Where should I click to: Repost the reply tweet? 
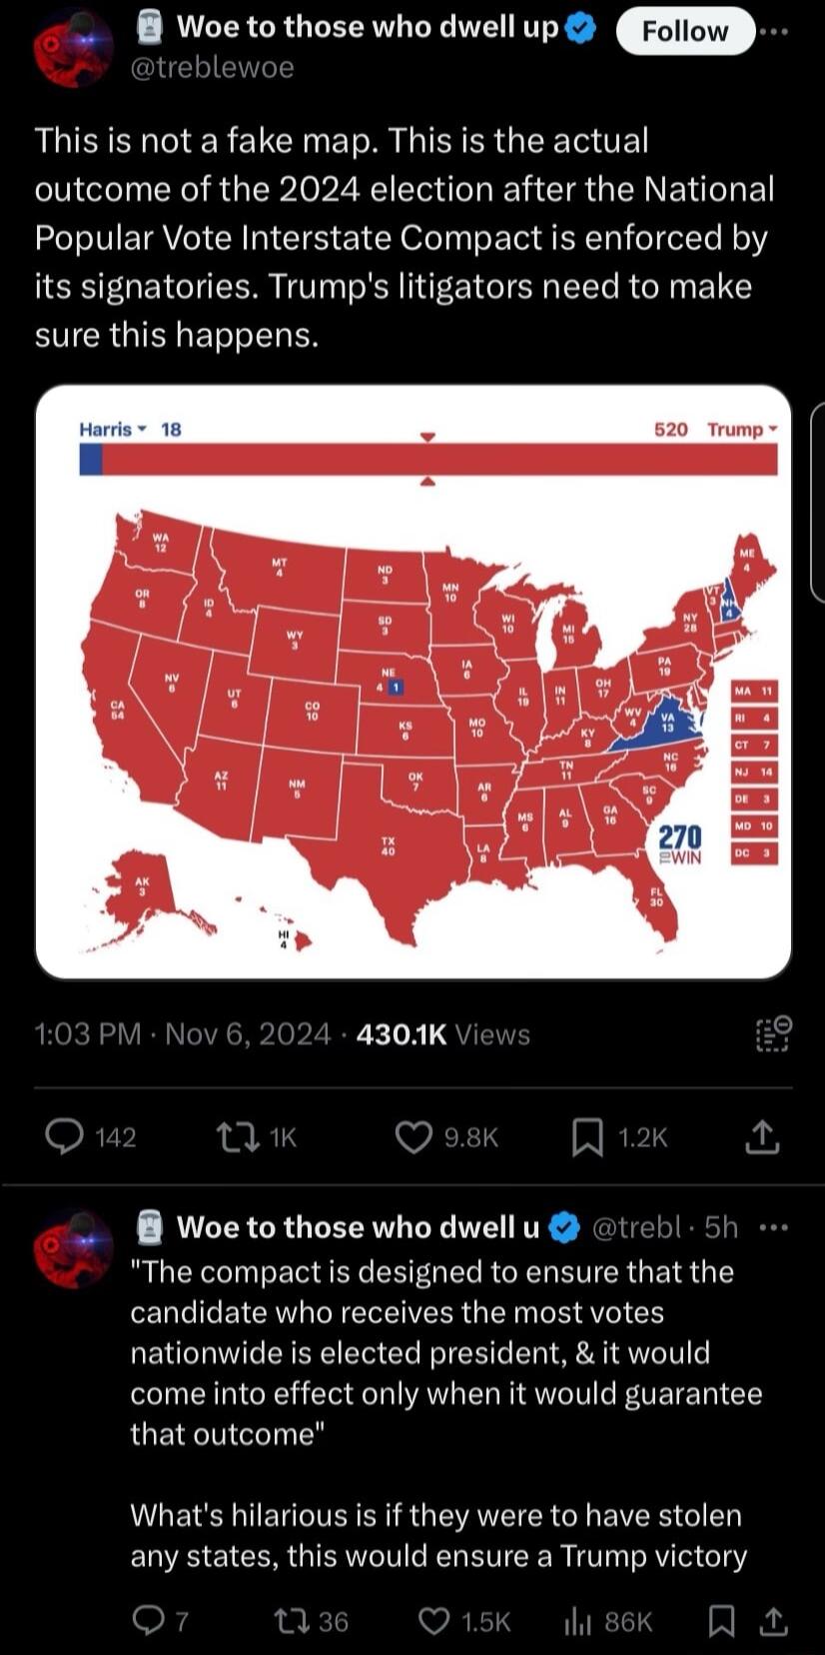coord(290,1621)
